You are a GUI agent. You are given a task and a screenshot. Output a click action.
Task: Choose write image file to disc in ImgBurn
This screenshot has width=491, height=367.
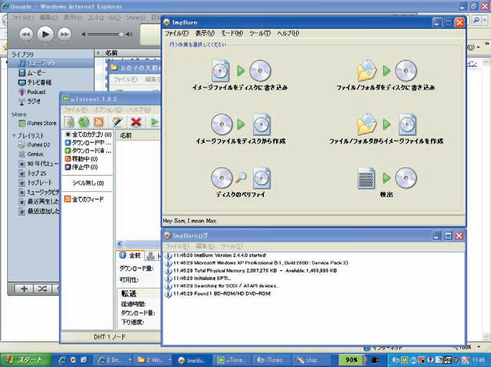coord(240,75)
